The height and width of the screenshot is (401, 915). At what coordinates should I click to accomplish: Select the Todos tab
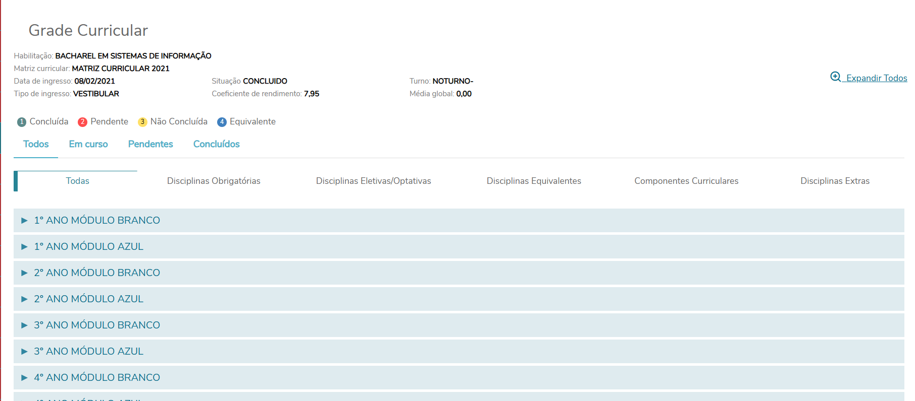click(36, 144)
